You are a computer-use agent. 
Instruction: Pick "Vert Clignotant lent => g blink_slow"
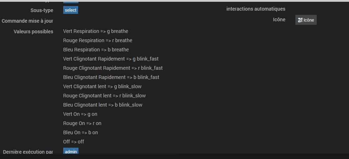(x=102, y=86)
